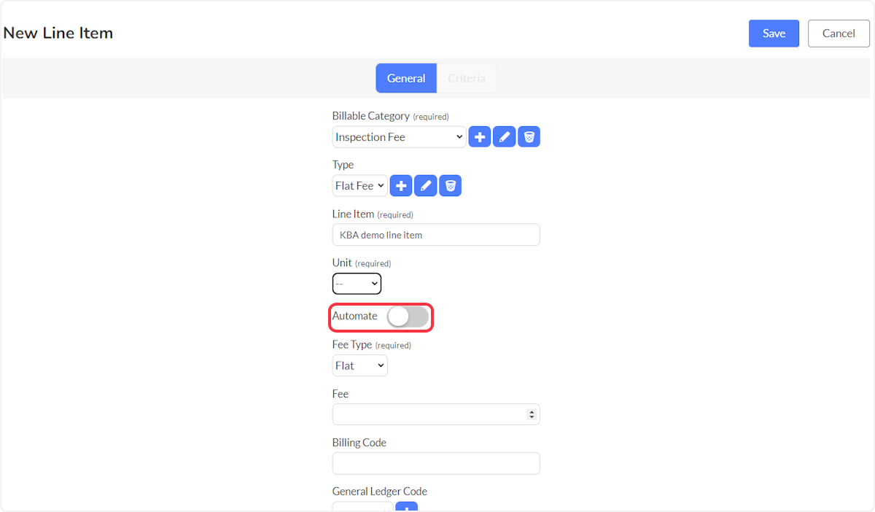875x512 pixels.
Task: Click the General Ledger Code label
Action: coord(380,491)
